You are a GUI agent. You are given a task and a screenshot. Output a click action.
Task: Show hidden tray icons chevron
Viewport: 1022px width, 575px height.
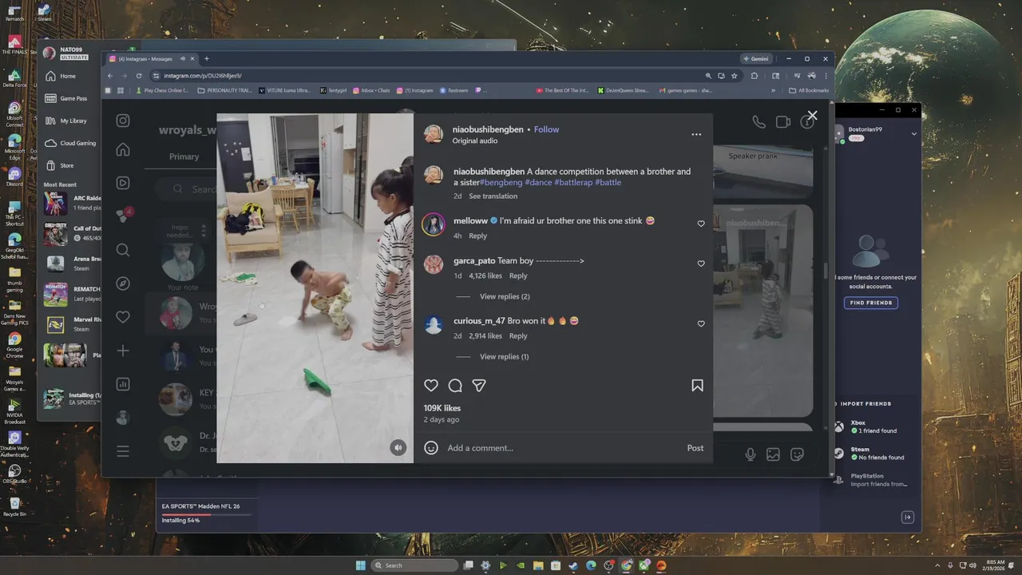(937, 565)
